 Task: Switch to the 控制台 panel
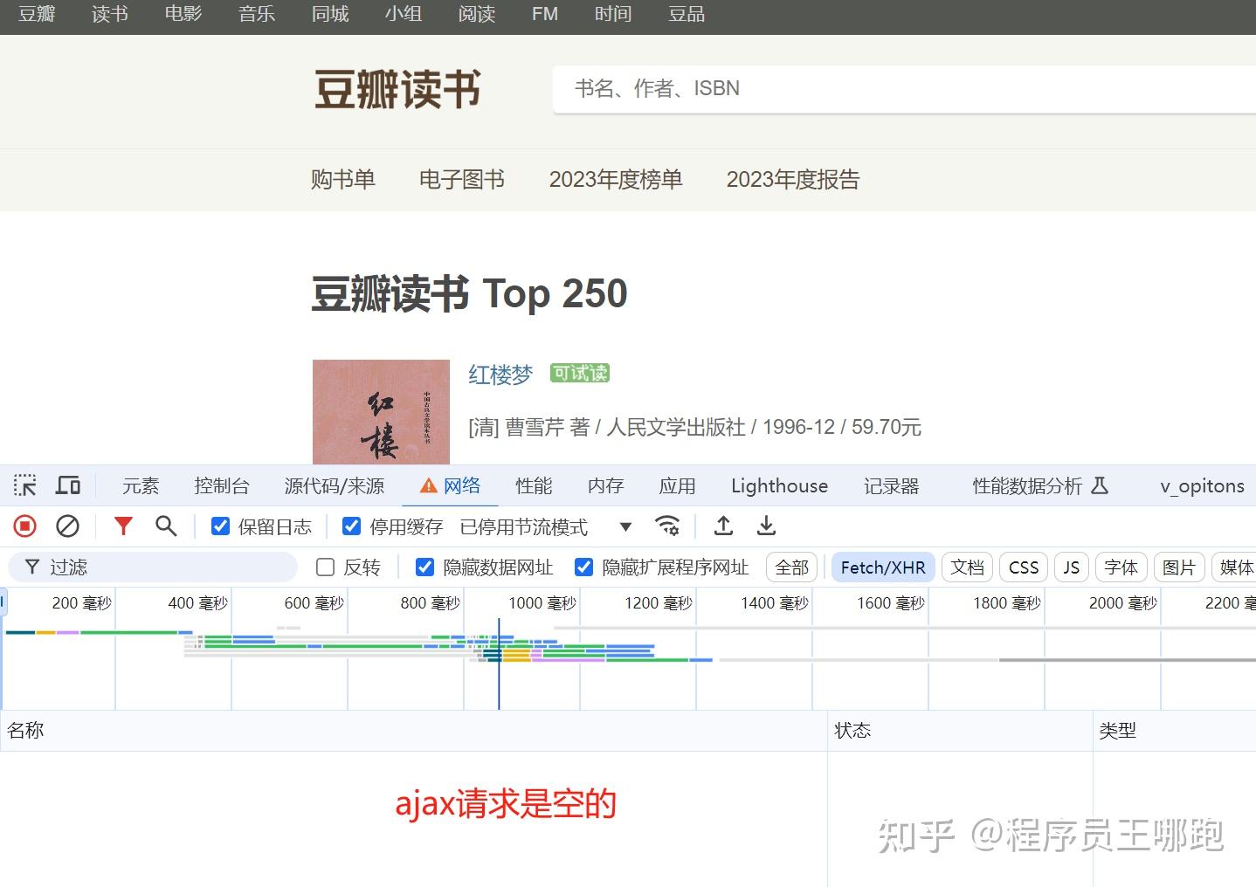222,485
